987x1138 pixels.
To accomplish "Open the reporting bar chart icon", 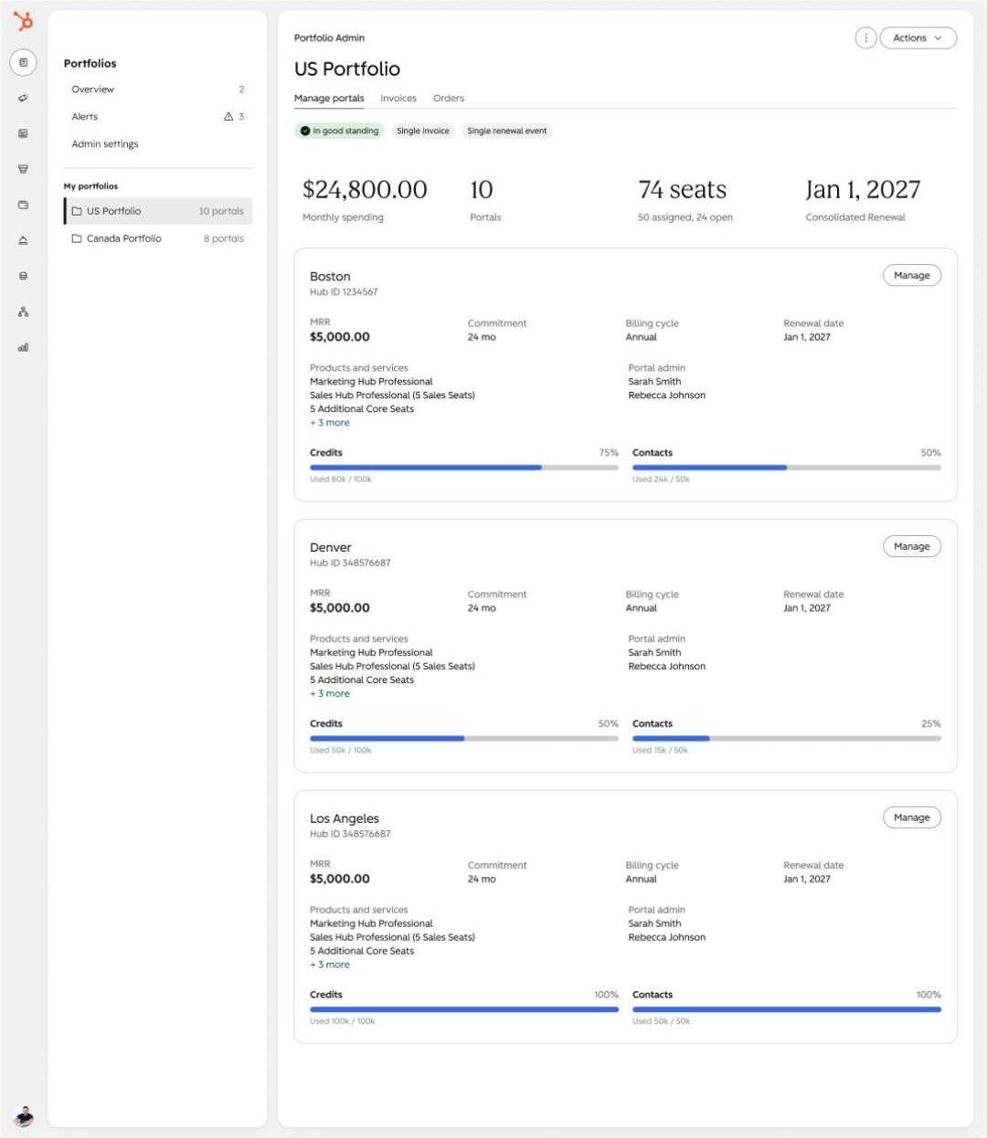I will 23,347.
